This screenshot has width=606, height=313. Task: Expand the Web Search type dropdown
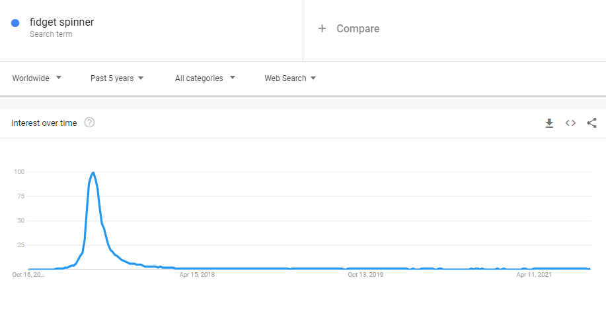tap(290, 78)
